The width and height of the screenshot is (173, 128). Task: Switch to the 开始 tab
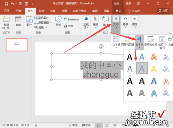click(x=19, y=11)
